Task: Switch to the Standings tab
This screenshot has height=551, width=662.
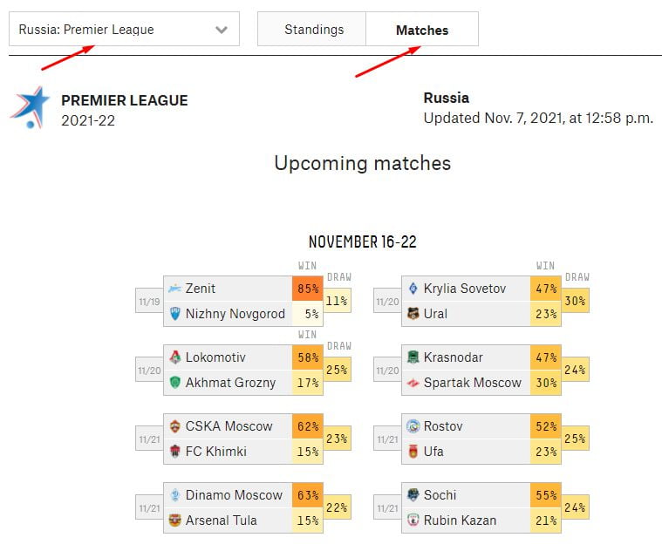Action: click(313, 30)
